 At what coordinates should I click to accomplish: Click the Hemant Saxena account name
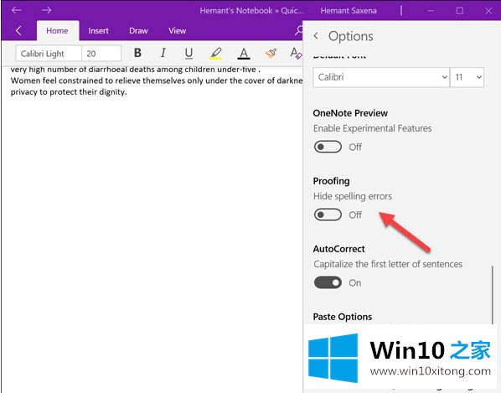click(349, 11)
